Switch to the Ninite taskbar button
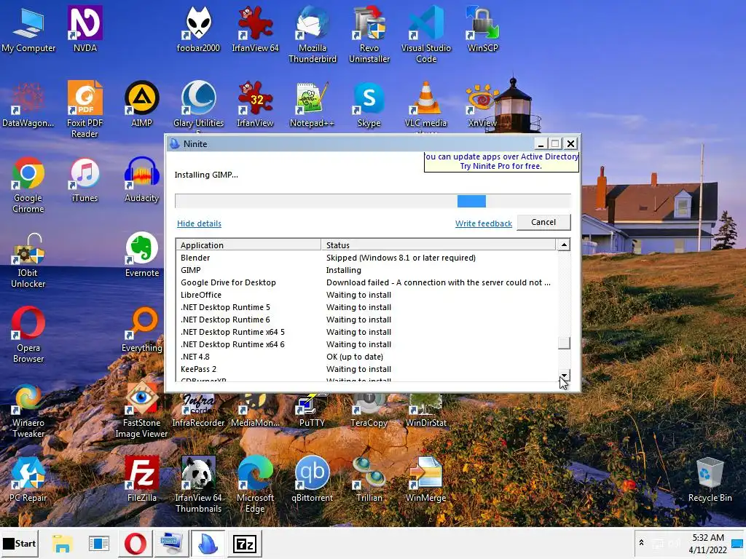 (x=208, y=543)
